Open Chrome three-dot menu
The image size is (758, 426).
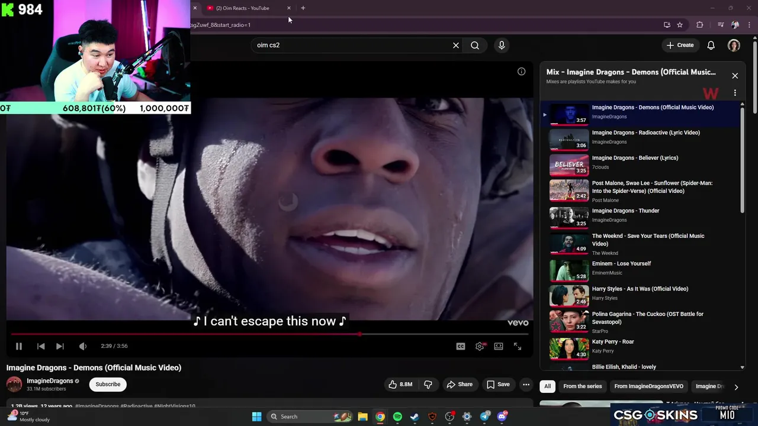pos(749,25)
